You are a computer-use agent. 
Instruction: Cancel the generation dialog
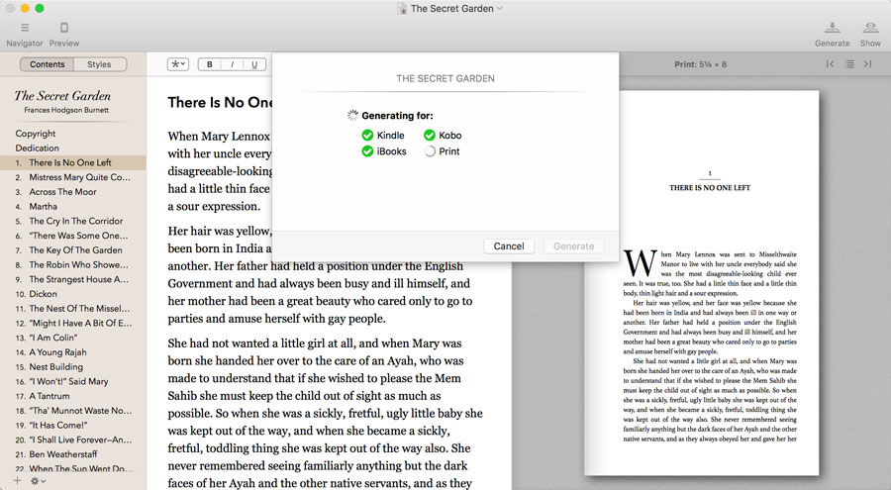[509, 246]
